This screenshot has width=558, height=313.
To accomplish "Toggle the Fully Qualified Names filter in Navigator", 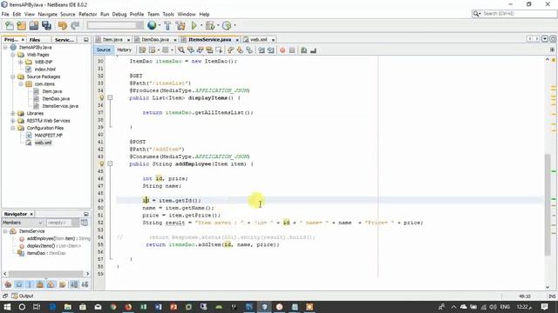I will (62, 284).
